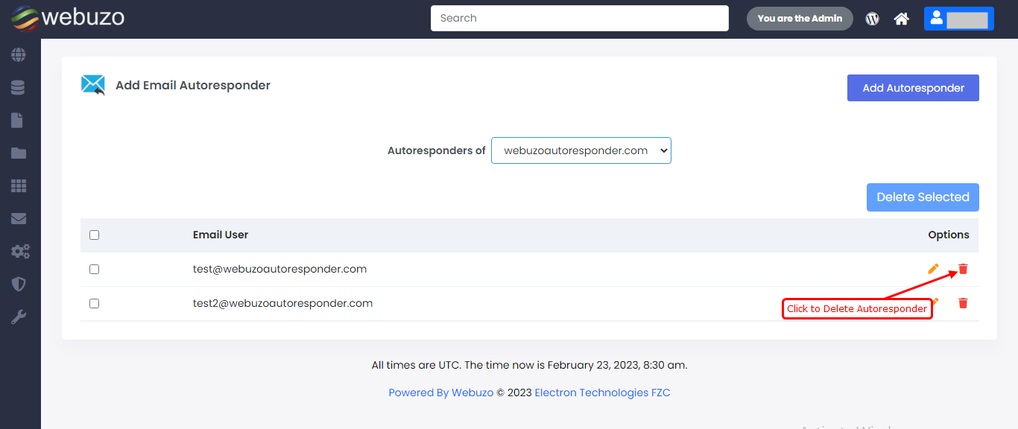Go to home via the house icon
1018x429 pixels.
tap(902, 19)
